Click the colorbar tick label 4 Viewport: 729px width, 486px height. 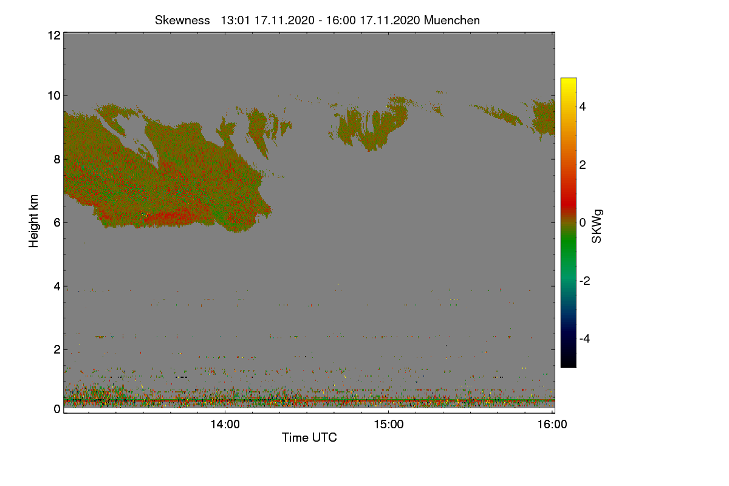tap(583, 107)
